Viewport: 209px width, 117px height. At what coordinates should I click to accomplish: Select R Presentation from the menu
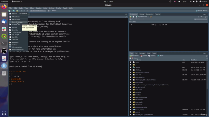coord(18,47)
